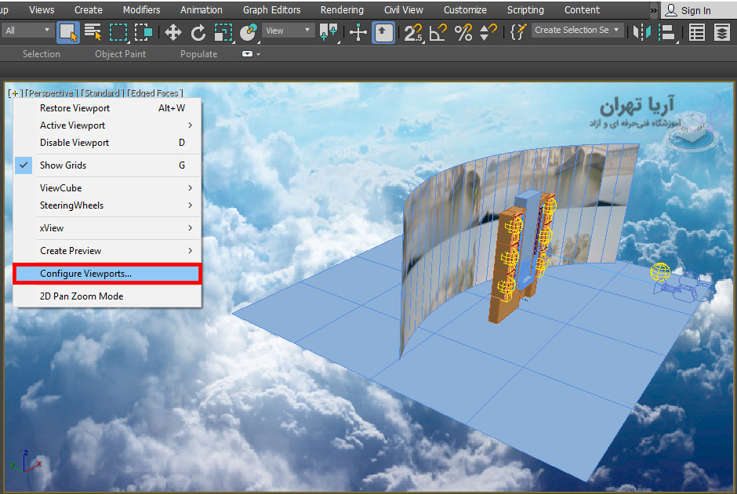
Task: Choose the Select and Uniform Scale tool
Action: tap(222, 32)
